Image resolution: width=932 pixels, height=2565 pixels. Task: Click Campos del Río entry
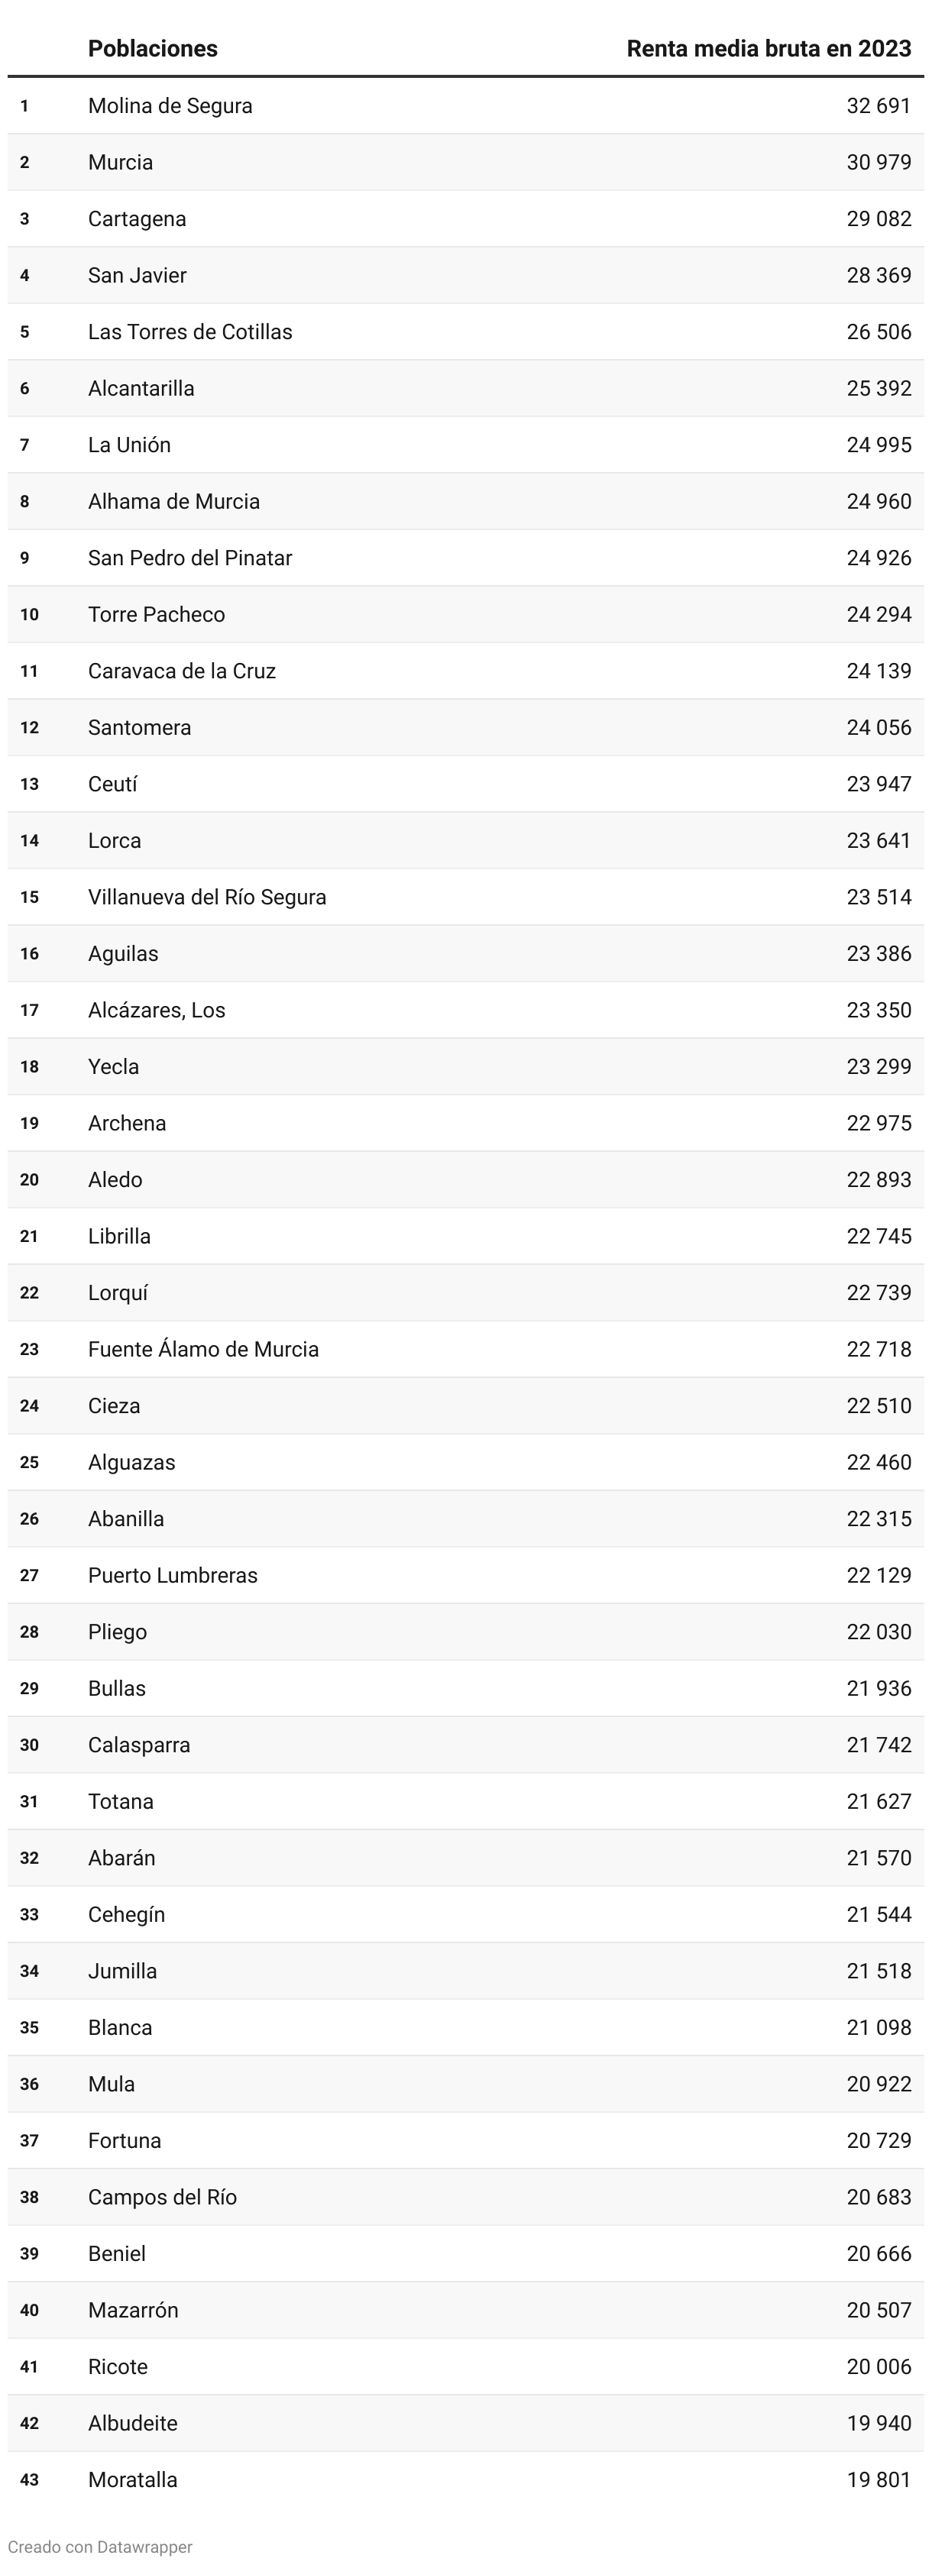[162, 2197]
